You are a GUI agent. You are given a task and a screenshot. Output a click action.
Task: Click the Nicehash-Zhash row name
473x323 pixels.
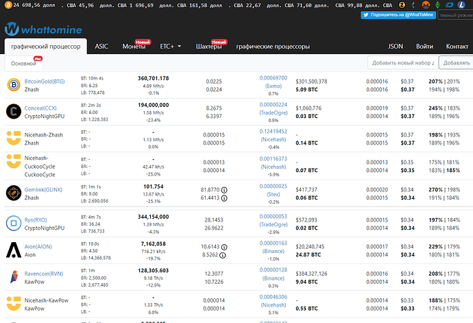pyautogui.click(x=44, y=134)
